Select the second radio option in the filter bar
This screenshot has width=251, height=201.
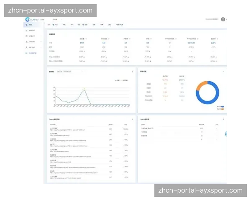(x=83, y=25)
